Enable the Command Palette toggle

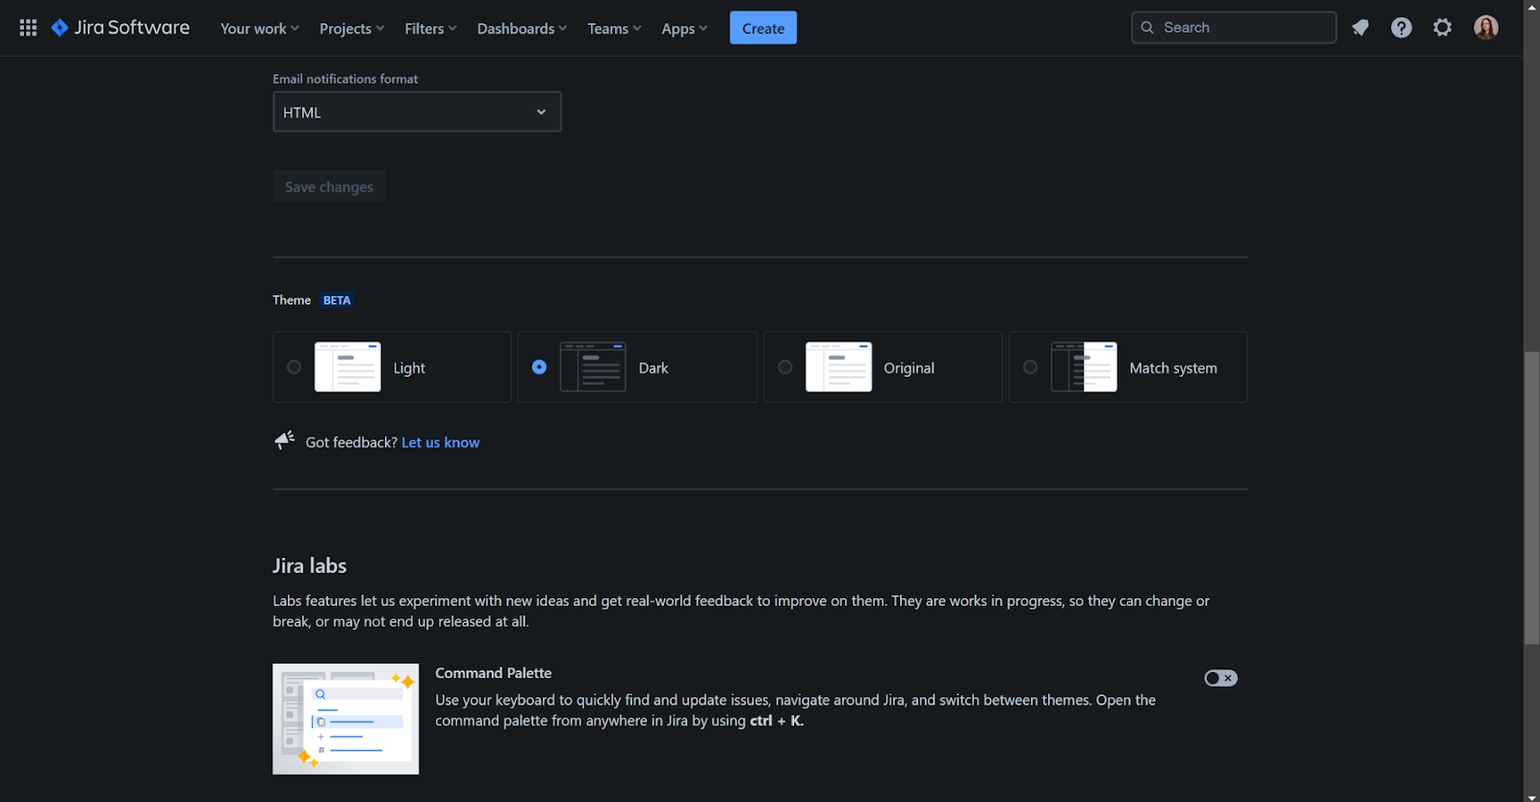tap(1220, 678)
